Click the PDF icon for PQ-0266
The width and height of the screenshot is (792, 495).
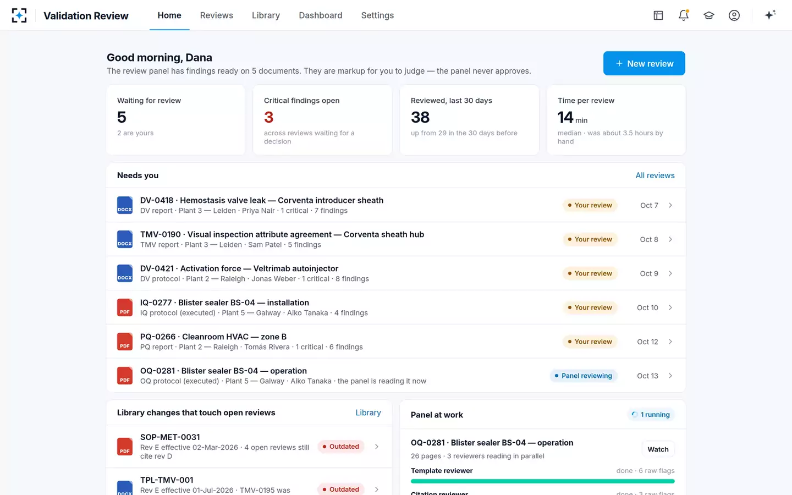[x=125, y=342]
